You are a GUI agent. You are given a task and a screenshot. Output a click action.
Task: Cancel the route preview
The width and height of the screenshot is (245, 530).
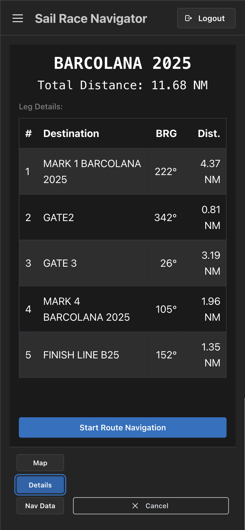coord(151,506)
